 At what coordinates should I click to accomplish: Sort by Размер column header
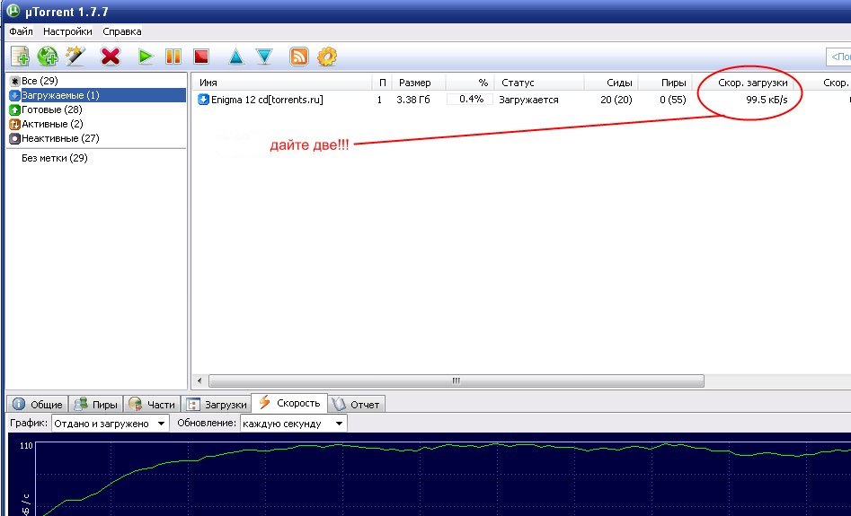419,83
